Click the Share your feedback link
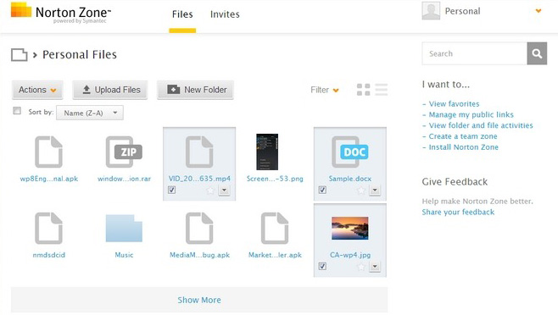The height and width of the screenshot is (315, 558). click(x=458, y=213)
